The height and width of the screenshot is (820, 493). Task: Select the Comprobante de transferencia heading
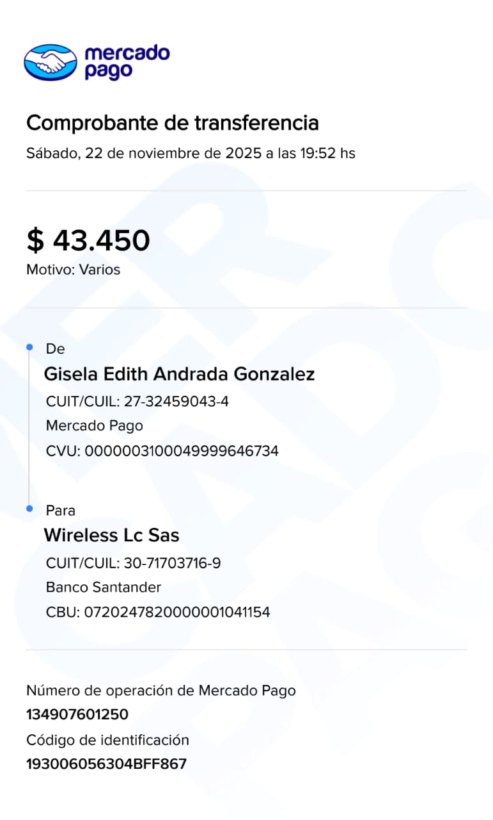pos(172,122)
